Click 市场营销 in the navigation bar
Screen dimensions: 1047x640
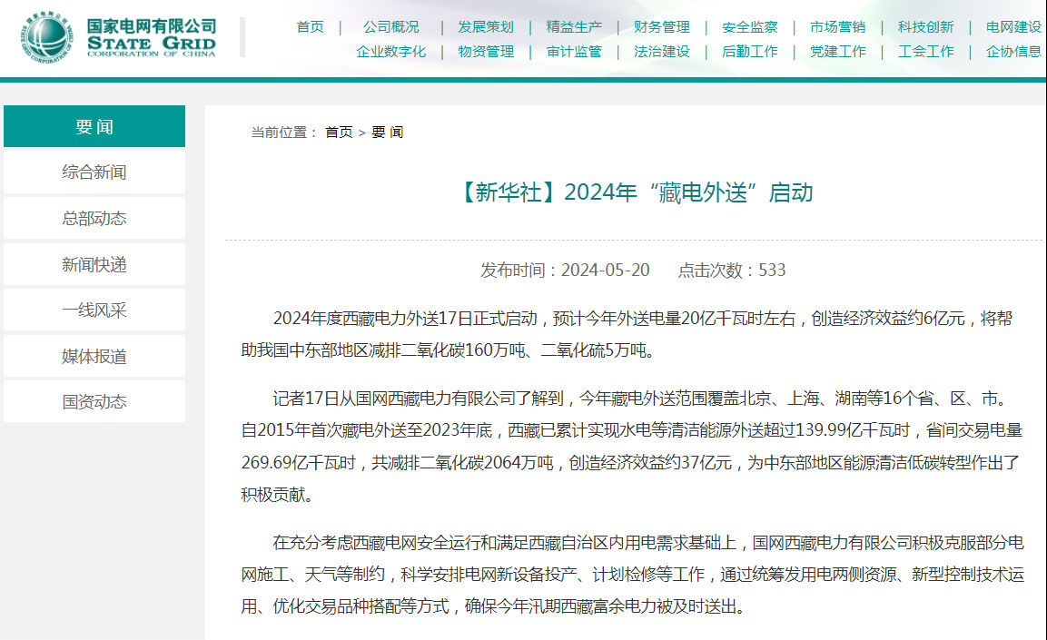point(837,27)
